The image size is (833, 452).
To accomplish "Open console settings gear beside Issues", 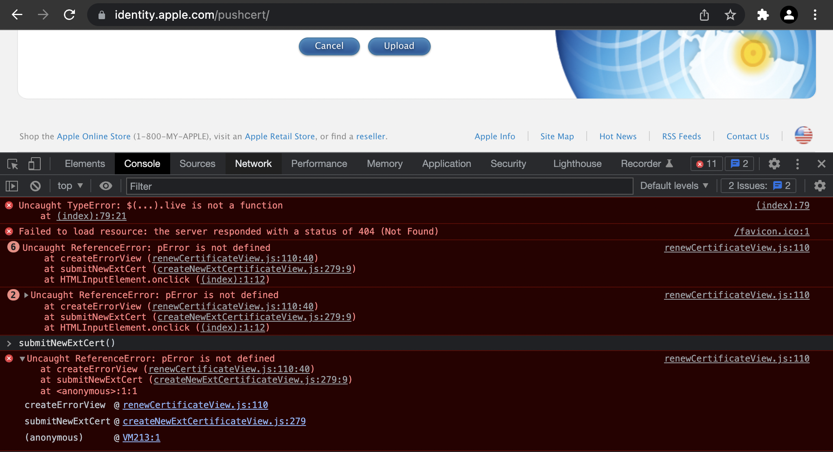I will coord(820,186).
